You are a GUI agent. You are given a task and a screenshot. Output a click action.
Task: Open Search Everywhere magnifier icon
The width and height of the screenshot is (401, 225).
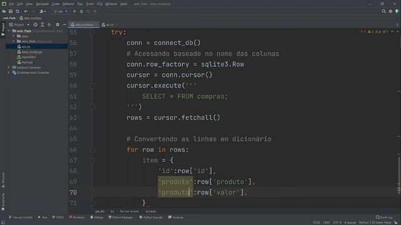pyautogui.click(x=383, y=11)
